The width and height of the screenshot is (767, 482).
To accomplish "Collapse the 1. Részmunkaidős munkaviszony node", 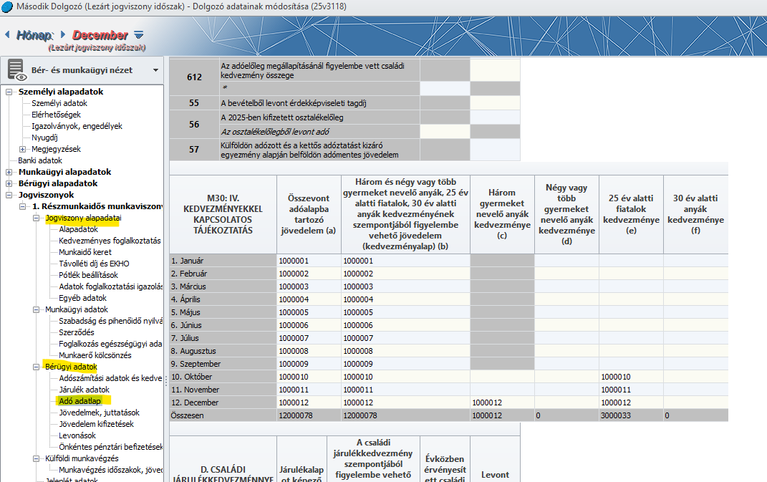I will tap(22, 206).
